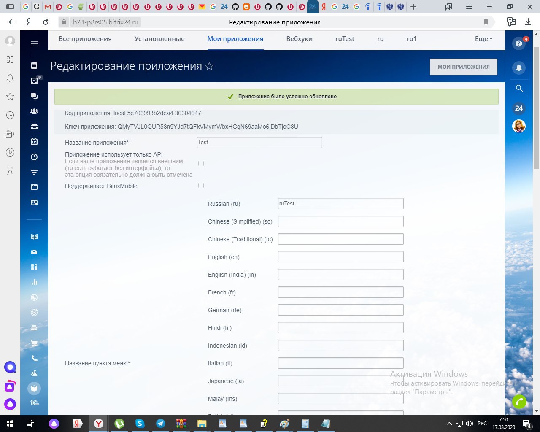
Task: Open the user avatar in right panel
Action: click(519, 126)
